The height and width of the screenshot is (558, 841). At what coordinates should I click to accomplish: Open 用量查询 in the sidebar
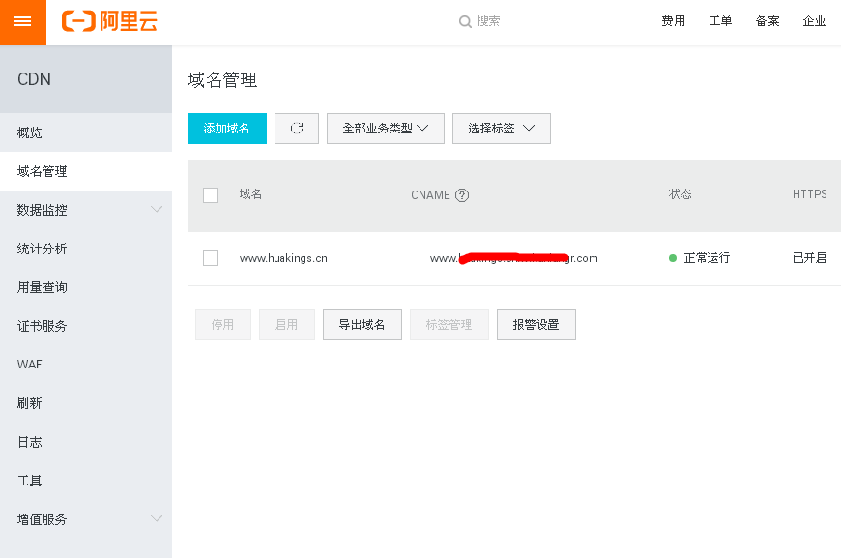[86, 287]
